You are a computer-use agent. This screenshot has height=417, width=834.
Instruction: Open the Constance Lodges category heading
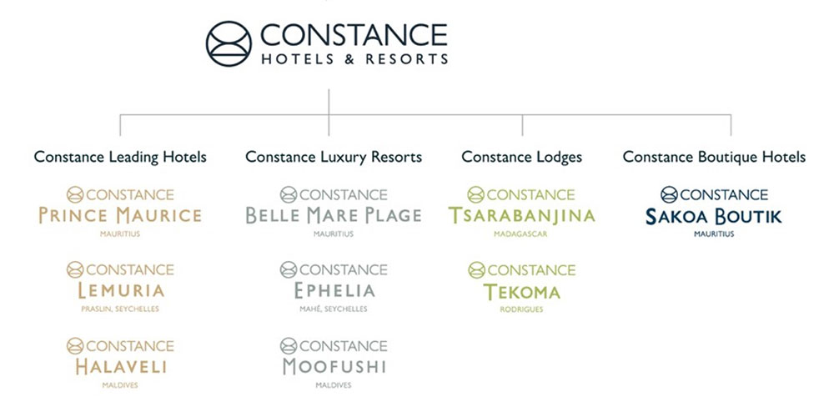(522, 157)
